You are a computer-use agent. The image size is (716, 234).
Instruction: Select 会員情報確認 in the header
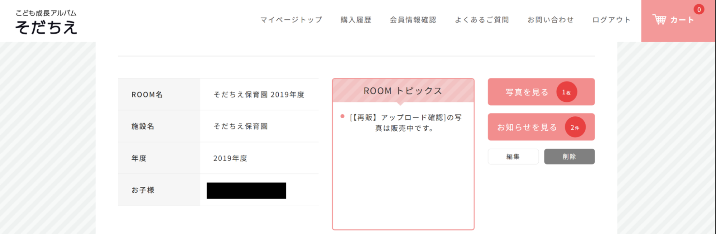point(413,20)
